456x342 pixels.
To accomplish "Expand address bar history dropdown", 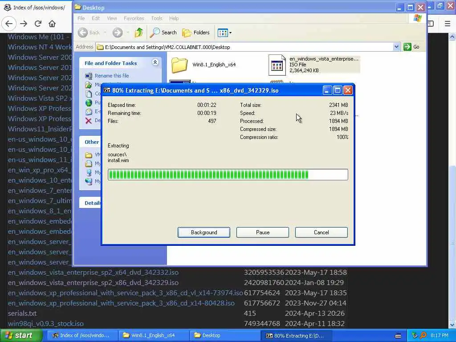I will tap(396, 47).
